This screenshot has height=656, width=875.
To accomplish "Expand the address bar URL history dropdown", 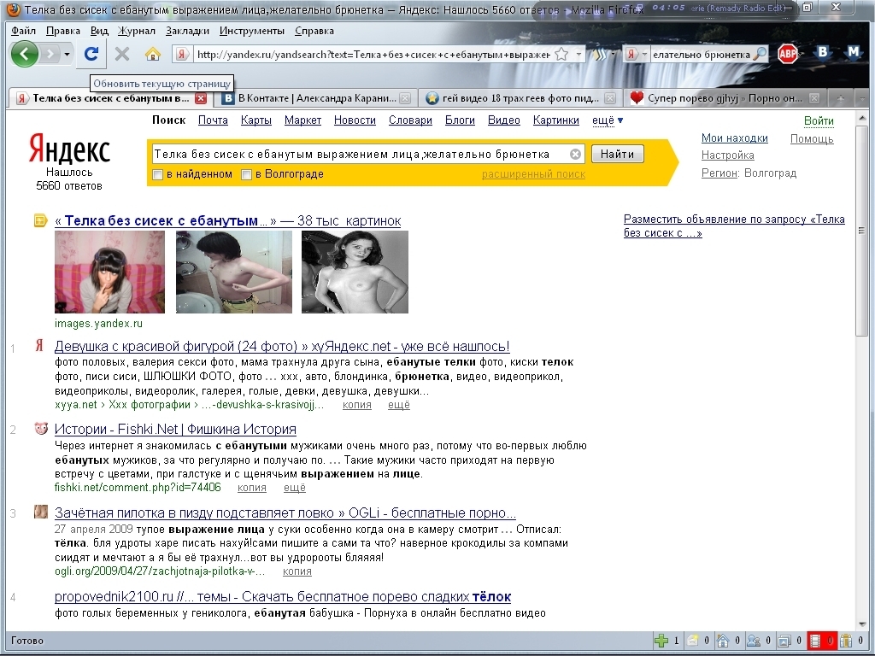I will (x=578, y=54).
